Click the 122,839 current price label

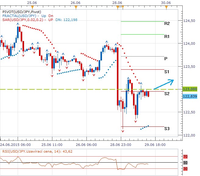(190, 96)
